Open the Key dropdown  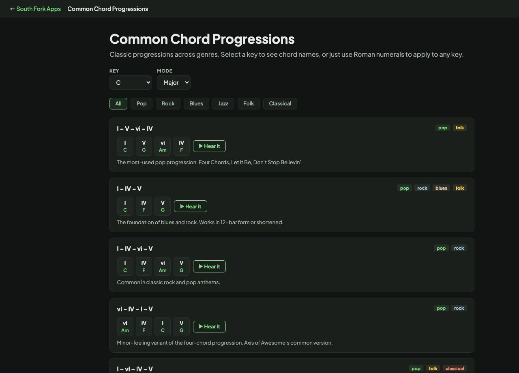[131, 83]
